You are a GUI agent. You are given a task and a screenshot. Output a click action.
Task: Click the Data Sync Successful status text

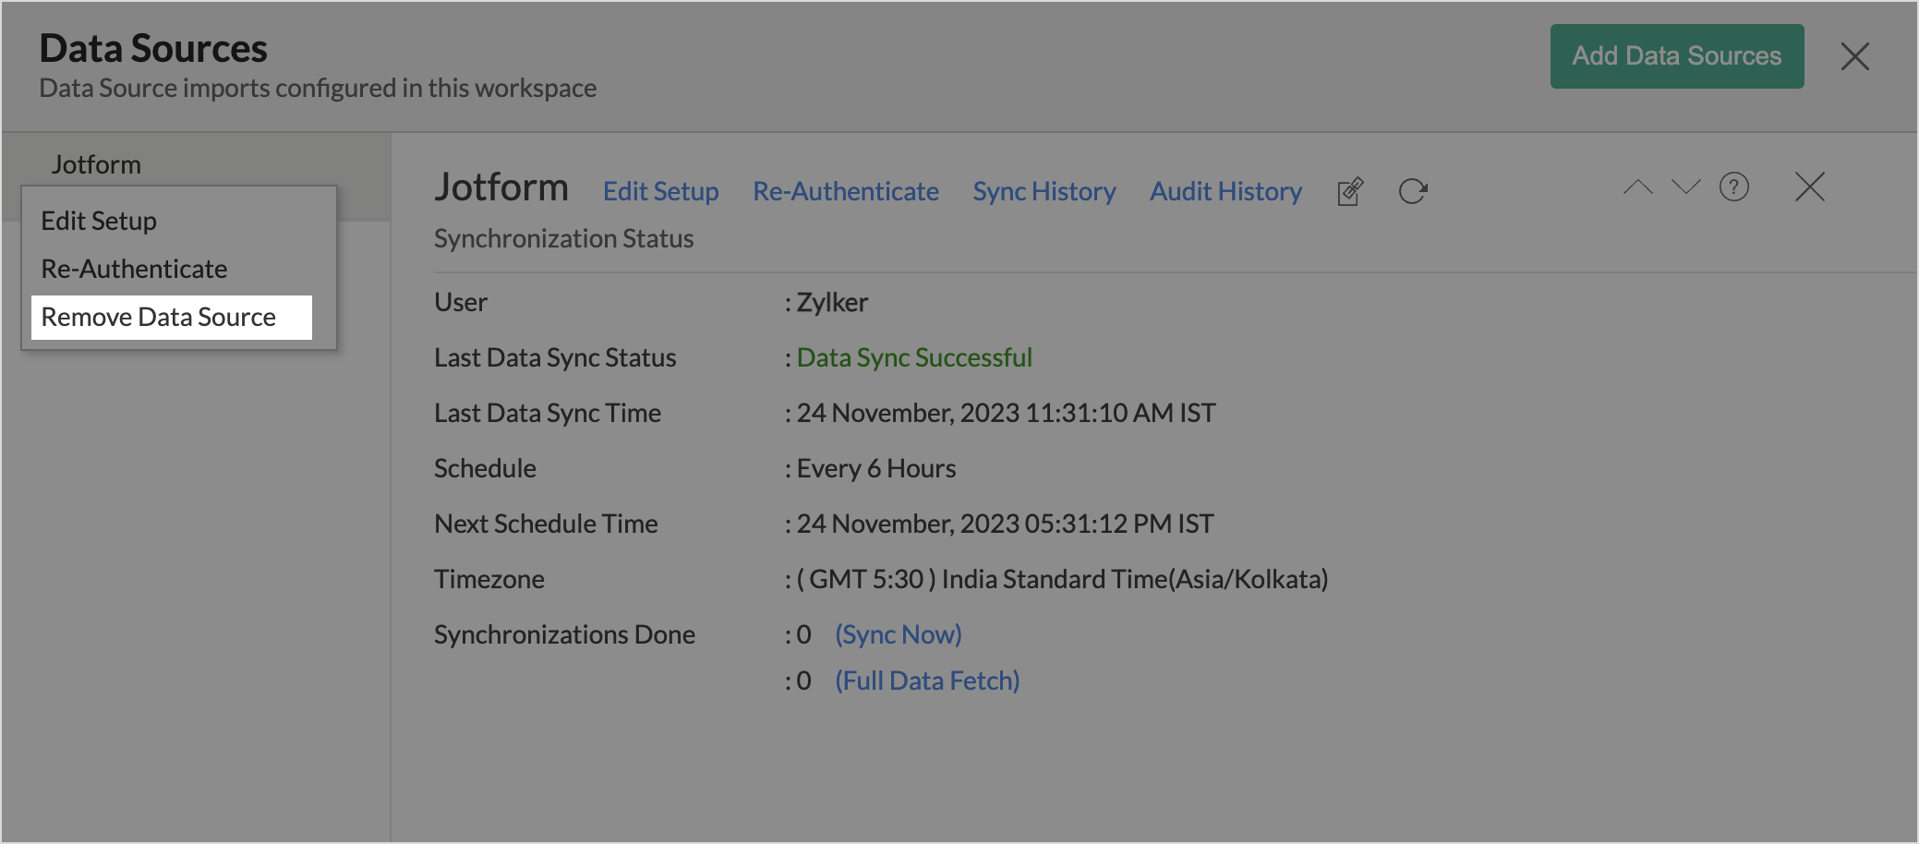[914, 357]
